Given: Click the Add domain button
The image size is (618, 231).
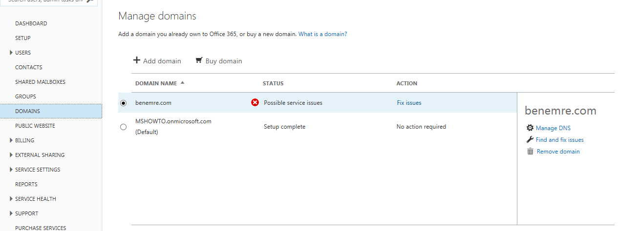Looking at the screenshot, I should point(157,61).
